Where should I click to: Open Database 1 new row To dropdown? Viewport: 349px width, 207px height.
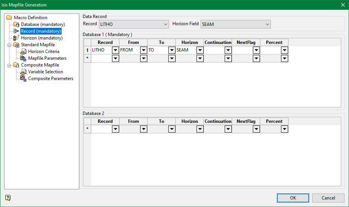[x=172, y=58]
